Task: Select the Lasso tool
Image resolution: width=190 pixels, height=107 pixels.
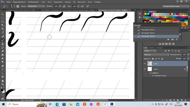Action: pyautogui.click(x=3, y=22)
